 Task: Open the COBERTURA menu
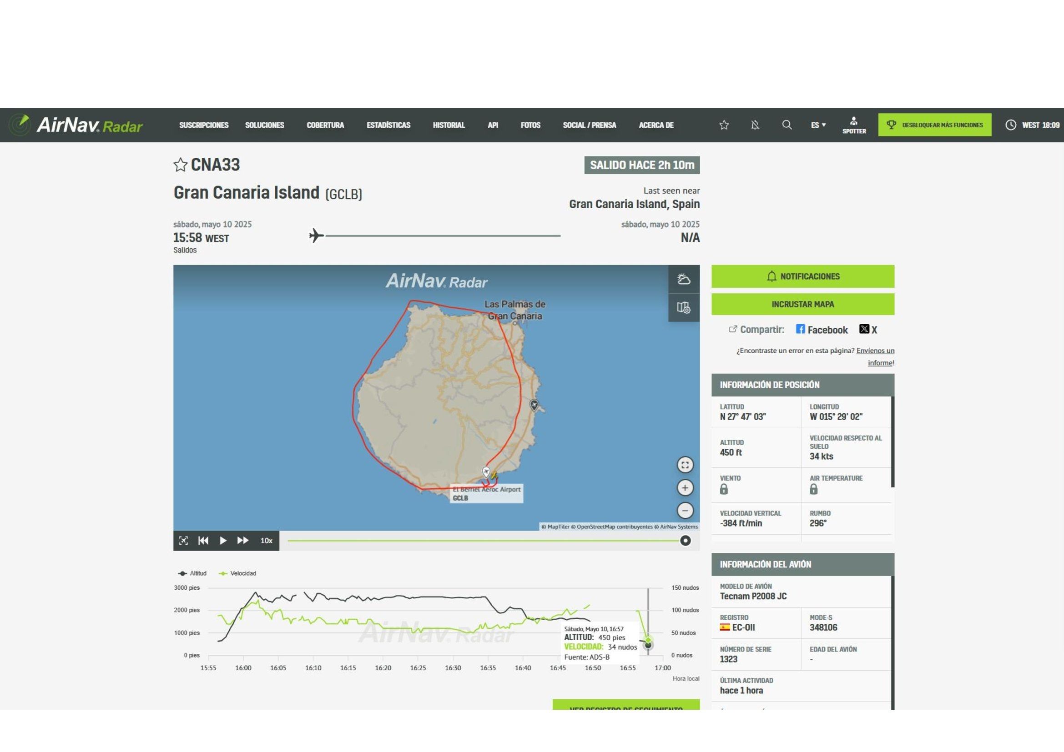click(x=325, y=125)
